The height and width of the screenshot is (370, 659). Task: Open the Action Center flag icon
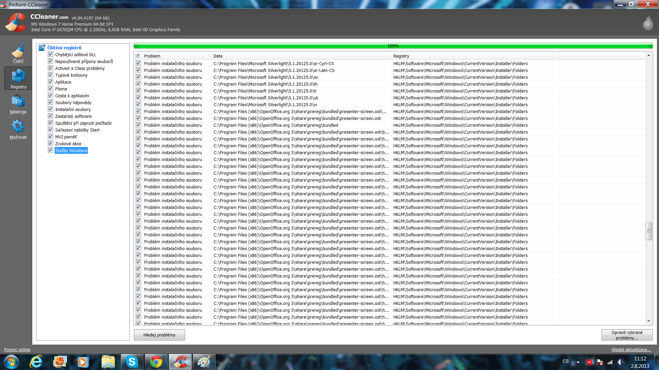[600, 362]
